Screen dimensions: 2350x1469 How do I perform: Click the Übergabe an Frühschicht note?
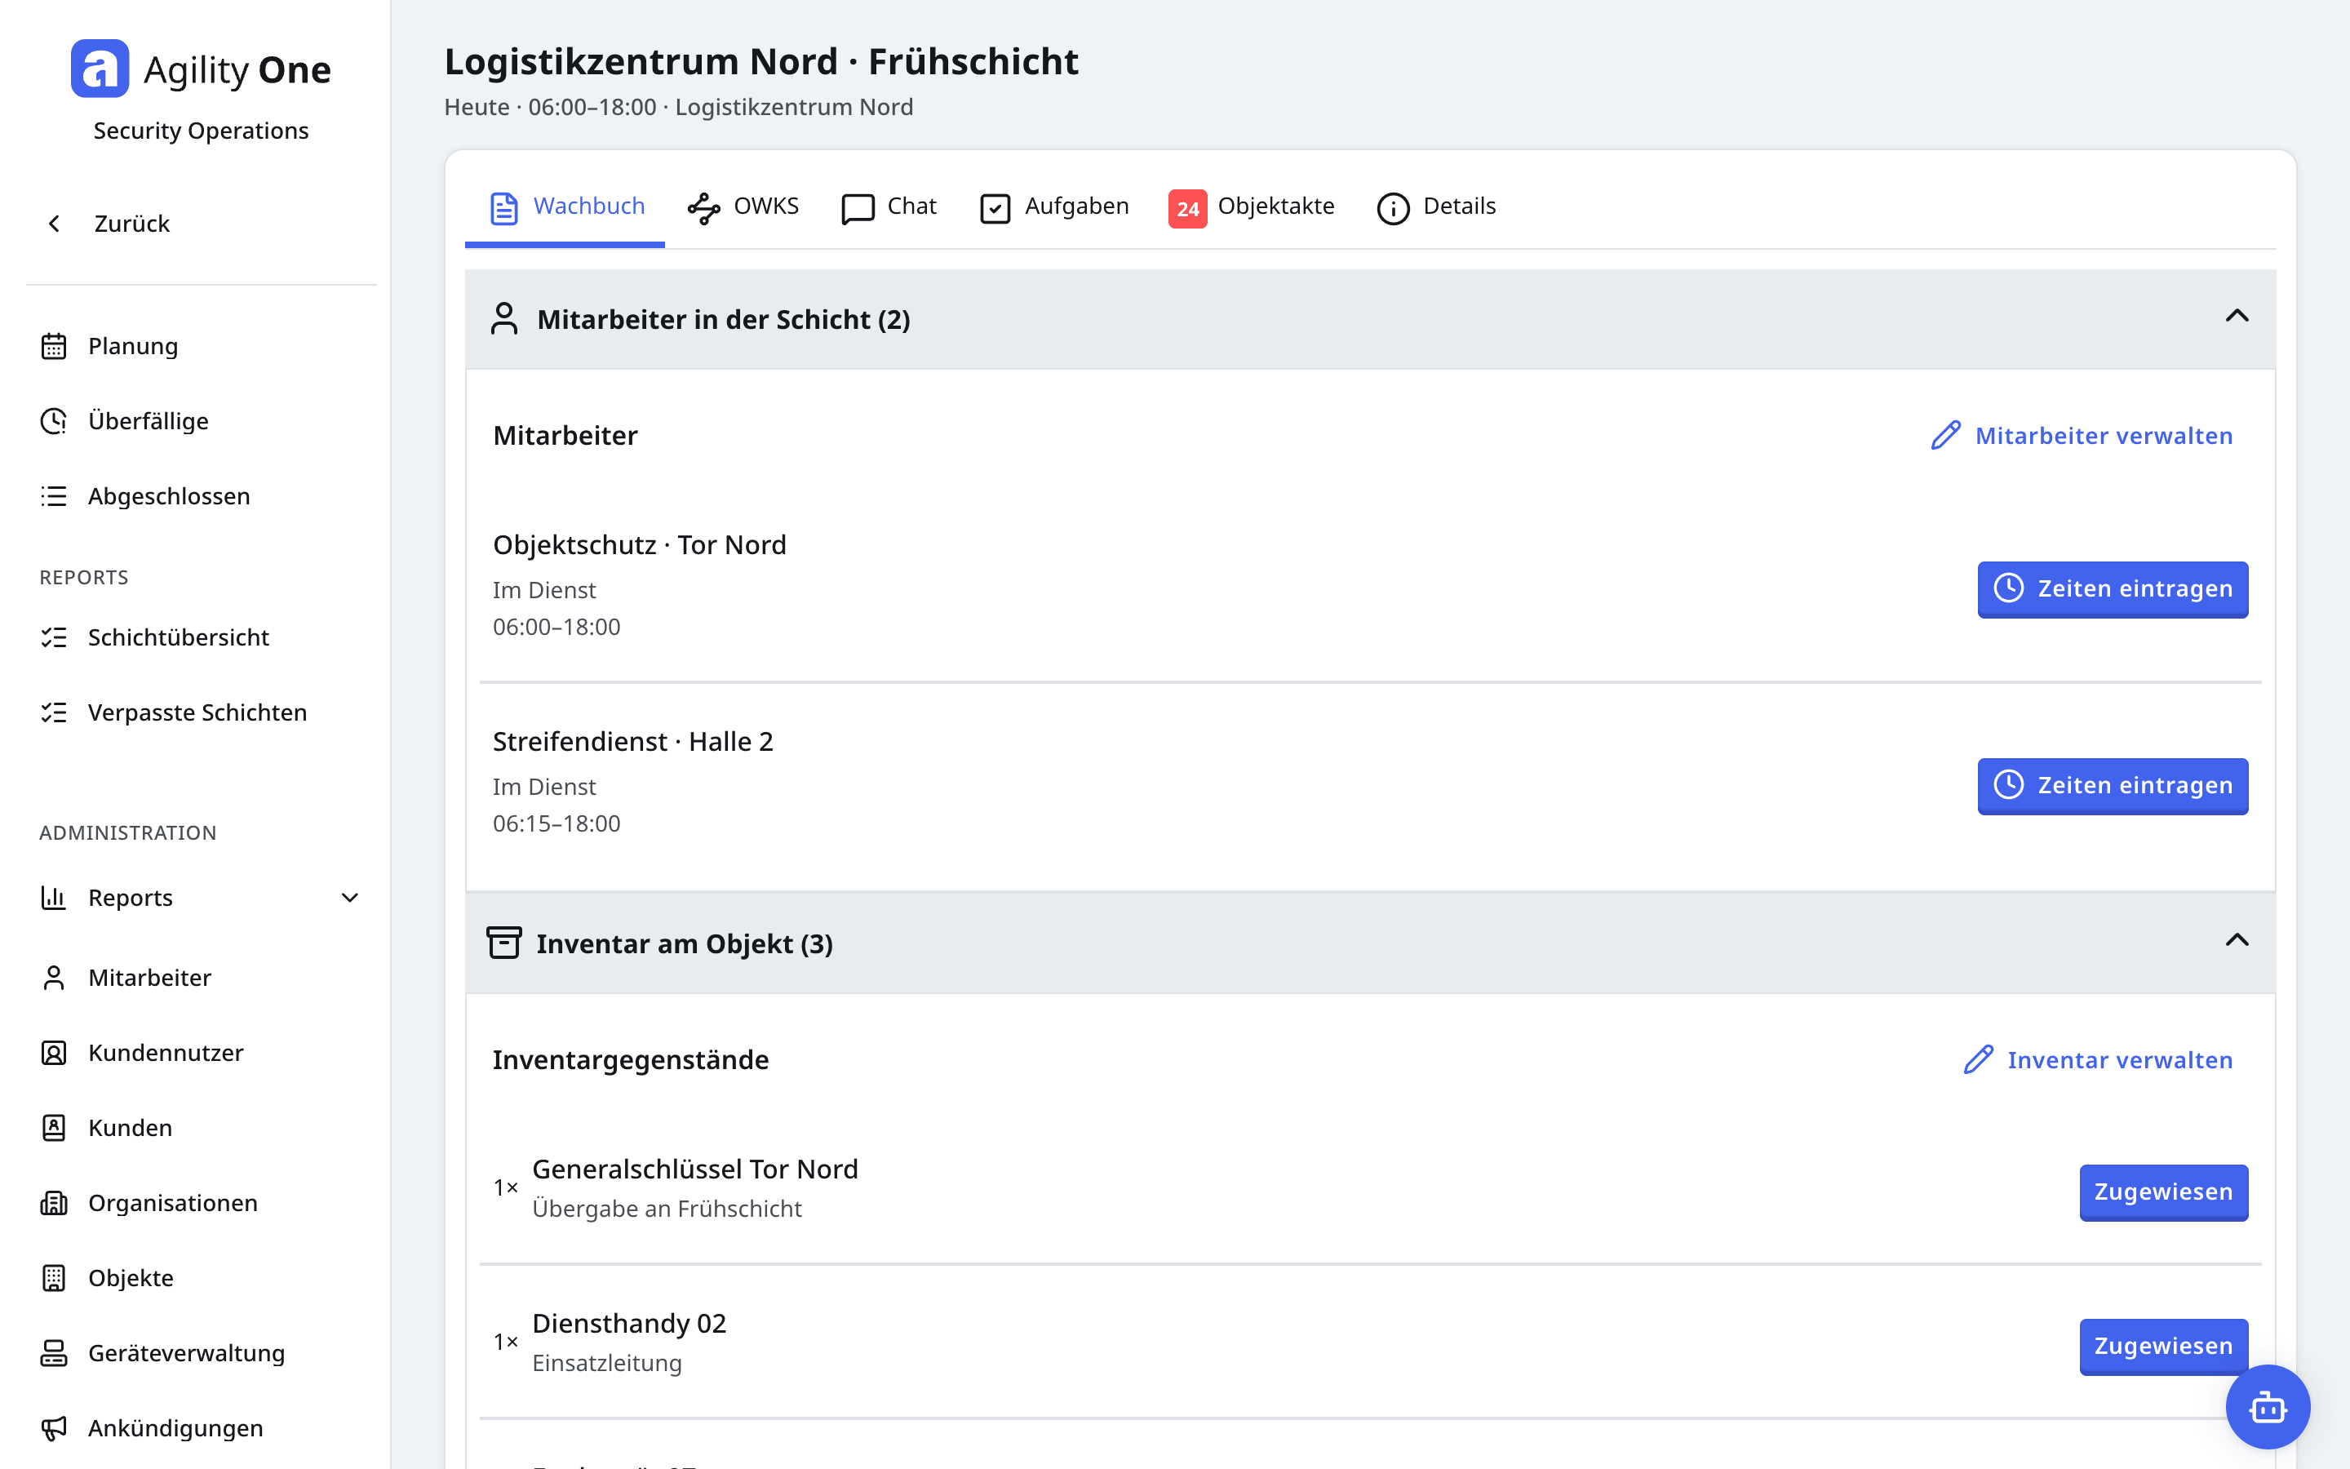tap(667, 1209)
